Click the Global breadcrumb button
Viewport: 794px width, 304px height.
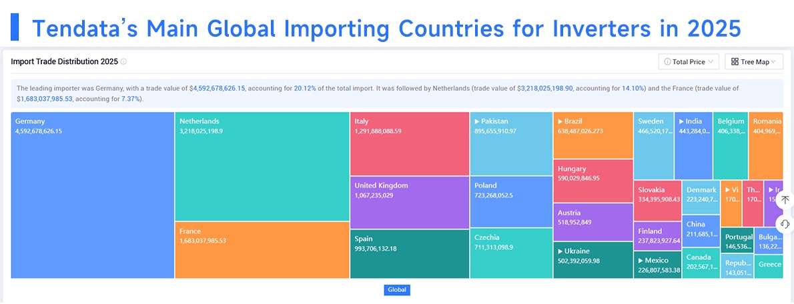(396, 290)
